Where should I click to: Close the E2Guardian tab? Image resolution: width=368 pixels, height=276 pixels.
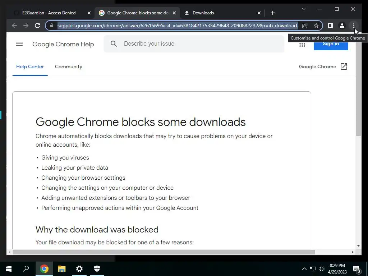click(89, 13)
